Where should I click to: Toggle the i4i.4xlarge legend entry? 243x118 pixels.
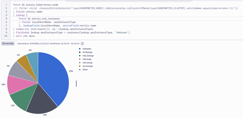pos(88,52)
